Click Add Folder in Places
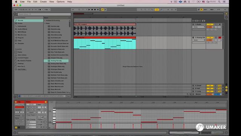 tap(21, 70)
